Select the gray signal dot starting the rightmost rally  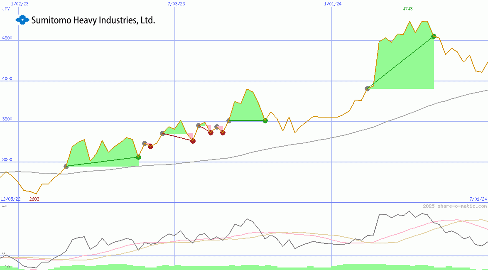click(x=367, y=88)
